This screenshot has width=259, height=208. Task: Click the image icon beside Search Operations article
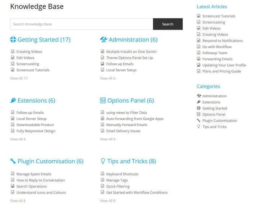[x=13, y=186]
